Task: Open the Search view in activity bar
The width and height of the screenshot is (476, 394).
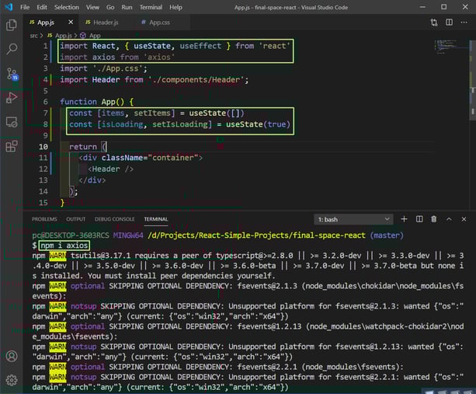Action: coord(12,49)
